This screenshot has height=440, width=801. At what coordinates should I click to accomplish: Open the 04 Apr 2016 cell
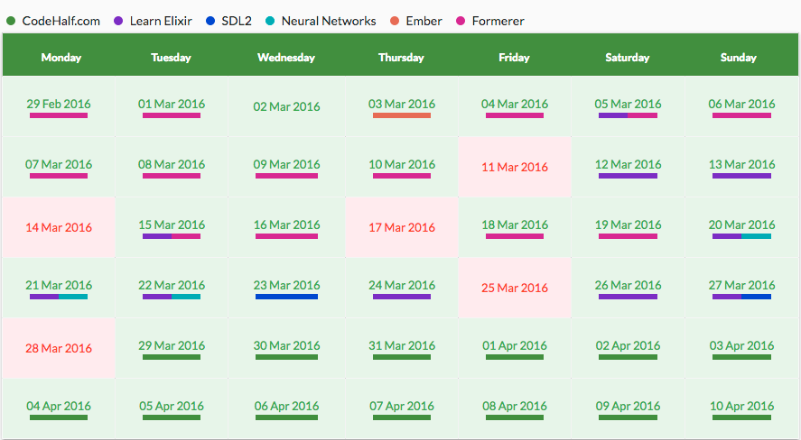[59, 409]
